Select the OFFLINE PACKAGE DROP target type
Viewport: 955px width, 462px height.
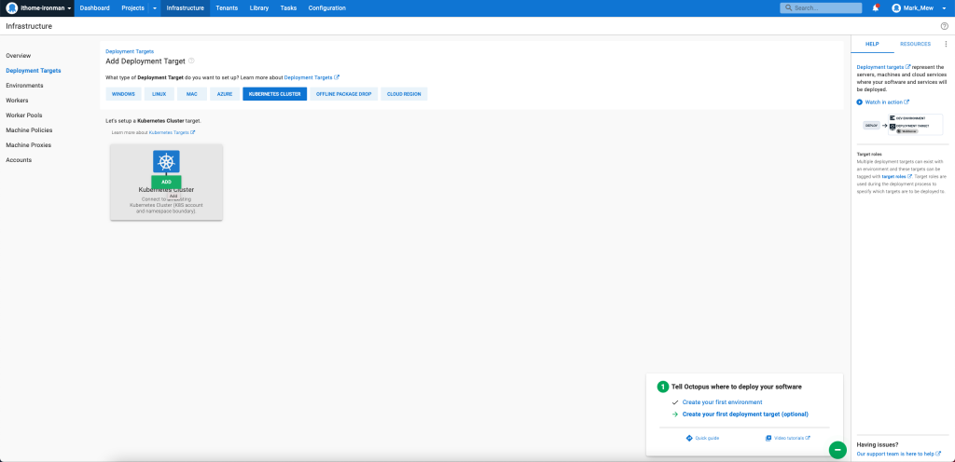(343, 94)
